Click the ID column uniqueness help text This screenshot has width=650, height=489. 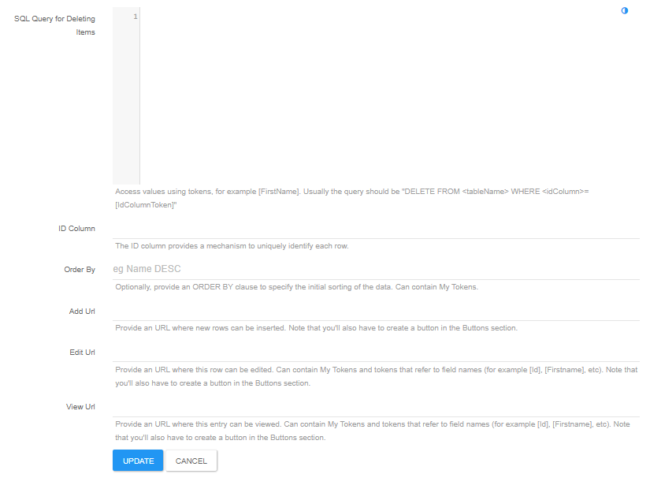[232, 246]
